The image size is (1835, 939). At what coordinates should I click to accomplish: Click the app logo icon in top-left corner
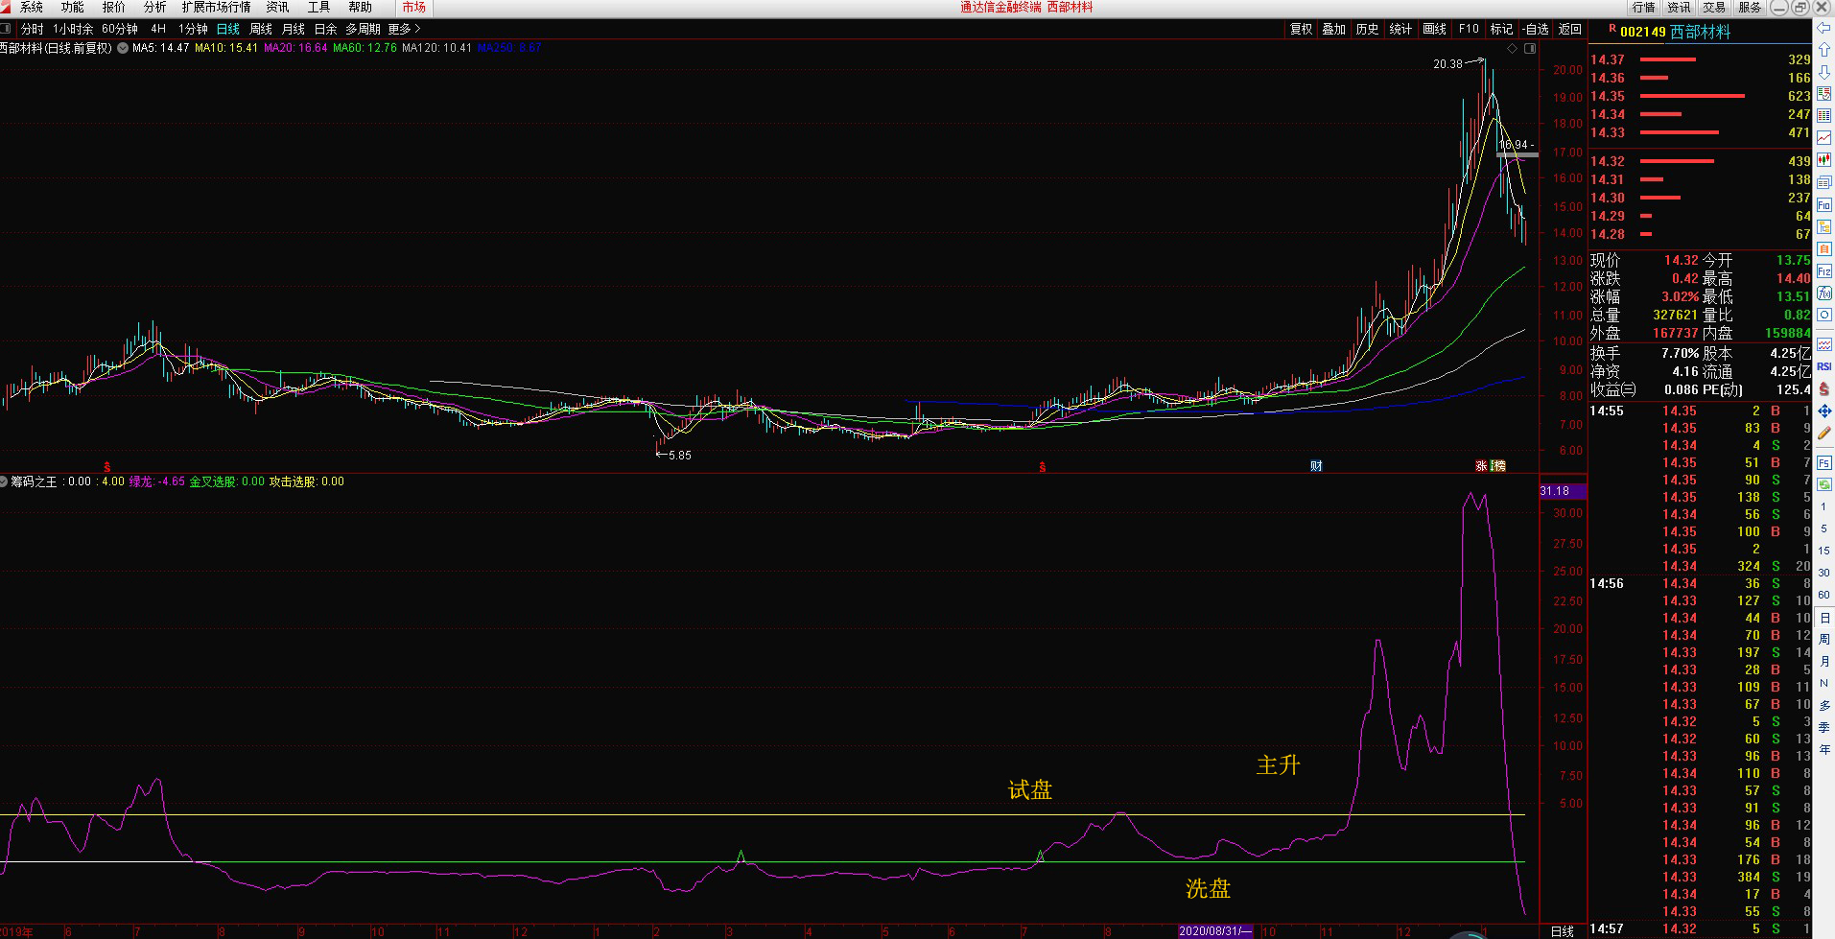click(7, 7)
